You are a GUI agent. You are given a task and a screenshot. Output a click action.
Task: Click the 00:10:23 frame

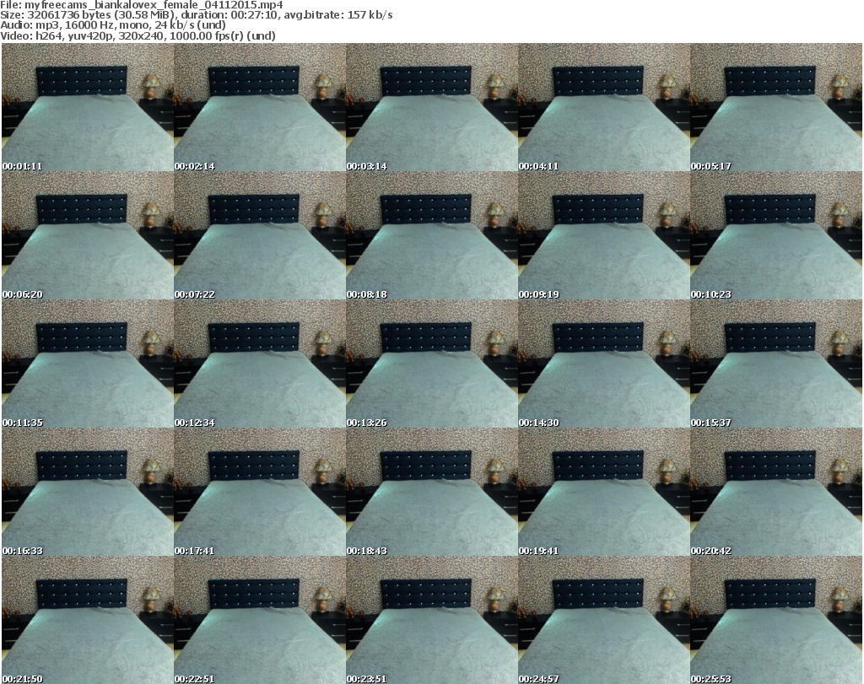776,235
